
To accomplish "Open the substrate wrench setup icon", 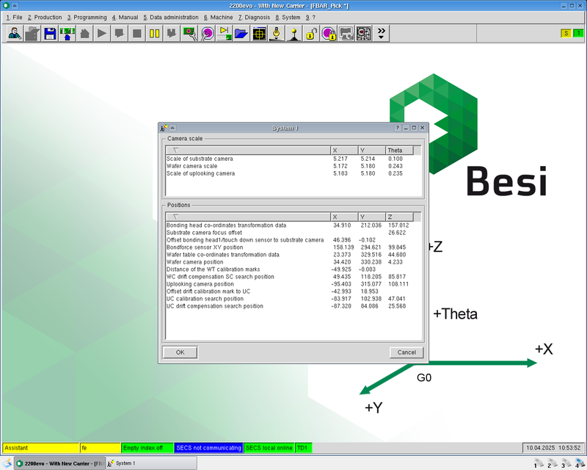I will 189,33.
